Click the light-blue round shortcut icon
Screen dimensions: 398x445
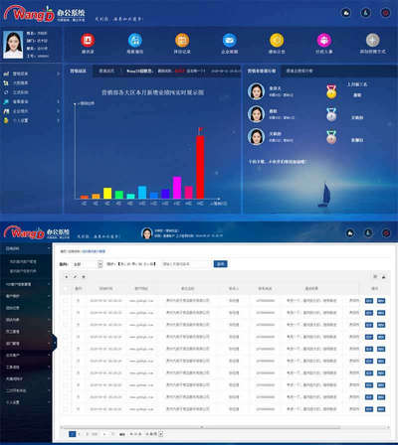(135, 41)
